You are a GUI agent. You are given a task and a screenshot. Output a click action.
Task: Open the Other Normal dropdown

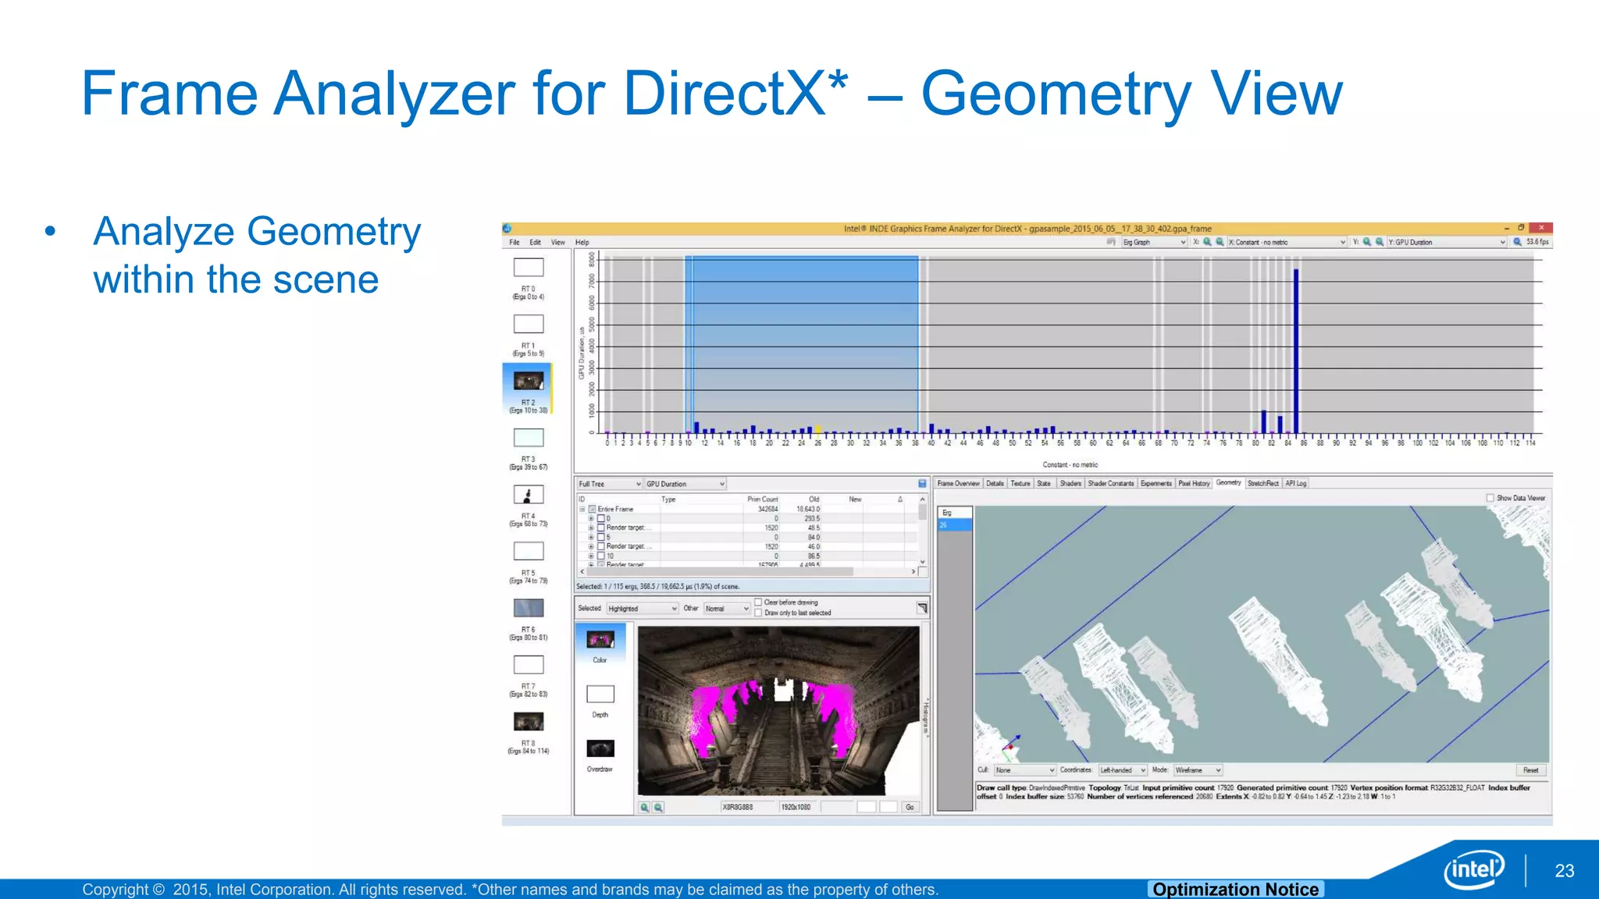pos(727,609)
